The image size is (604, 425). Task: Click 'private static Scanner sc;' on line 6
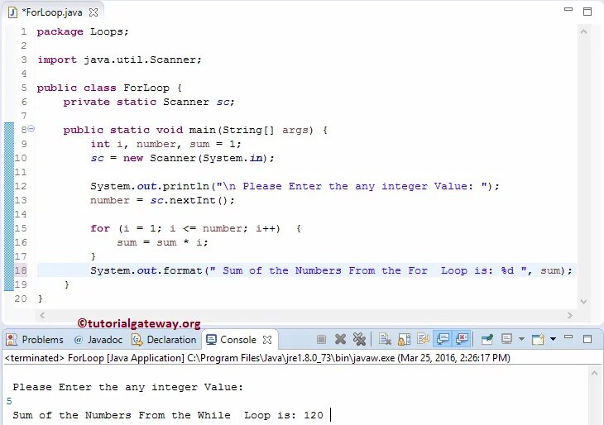click(149, 102)
